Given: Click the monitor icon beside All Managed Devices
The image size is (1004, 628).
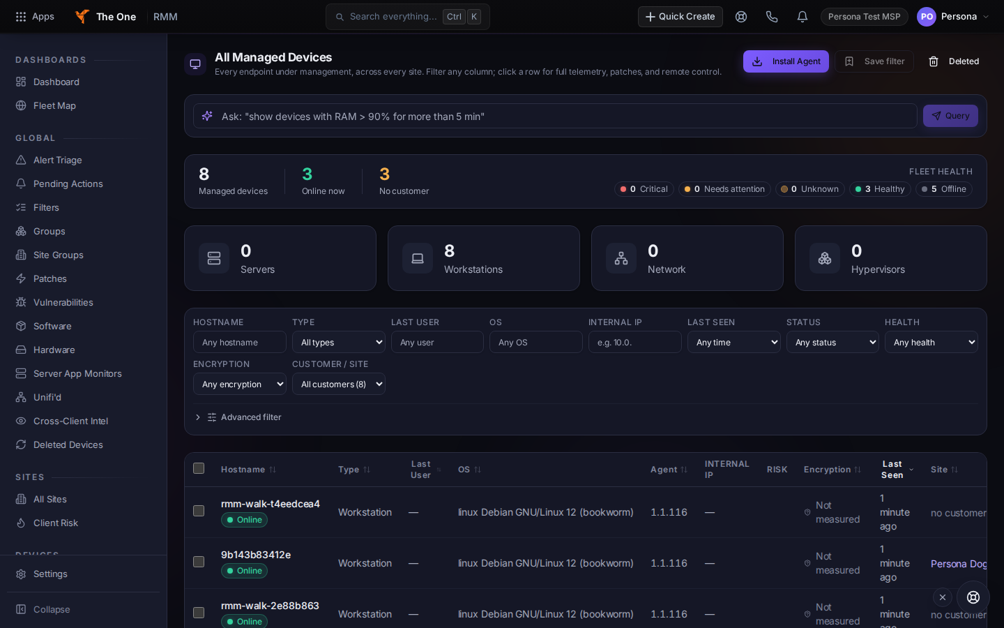Looking at the screenshot, I should [195, 64].
